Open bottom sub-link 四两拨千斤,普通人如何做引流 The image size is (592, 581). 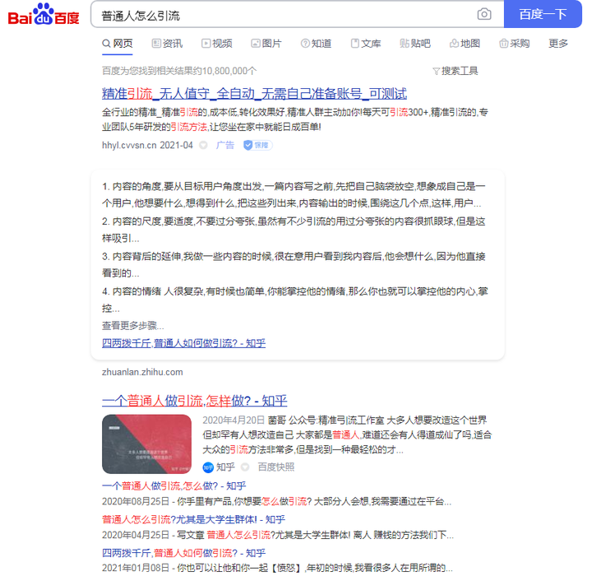click(x=183, y=553)
